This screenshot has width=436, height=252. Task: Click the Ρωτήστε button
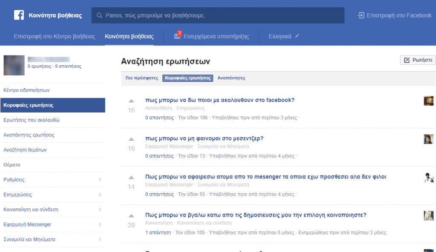[x=418, y=60]
